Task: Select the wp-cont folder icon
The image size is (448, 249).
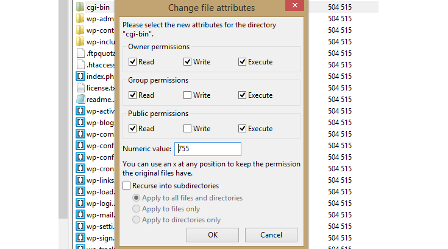Action: [x=80, y=30]
